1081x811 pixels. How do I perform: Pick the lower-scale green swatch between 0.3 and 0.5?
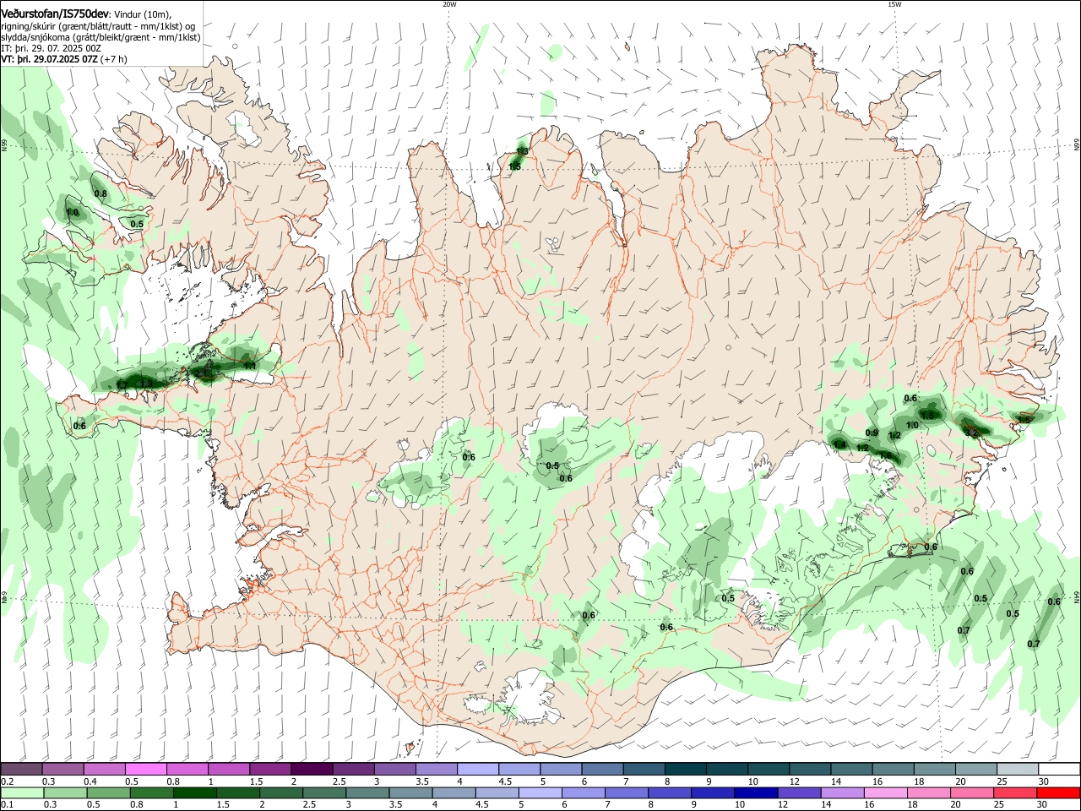click(x=64, y=792)
